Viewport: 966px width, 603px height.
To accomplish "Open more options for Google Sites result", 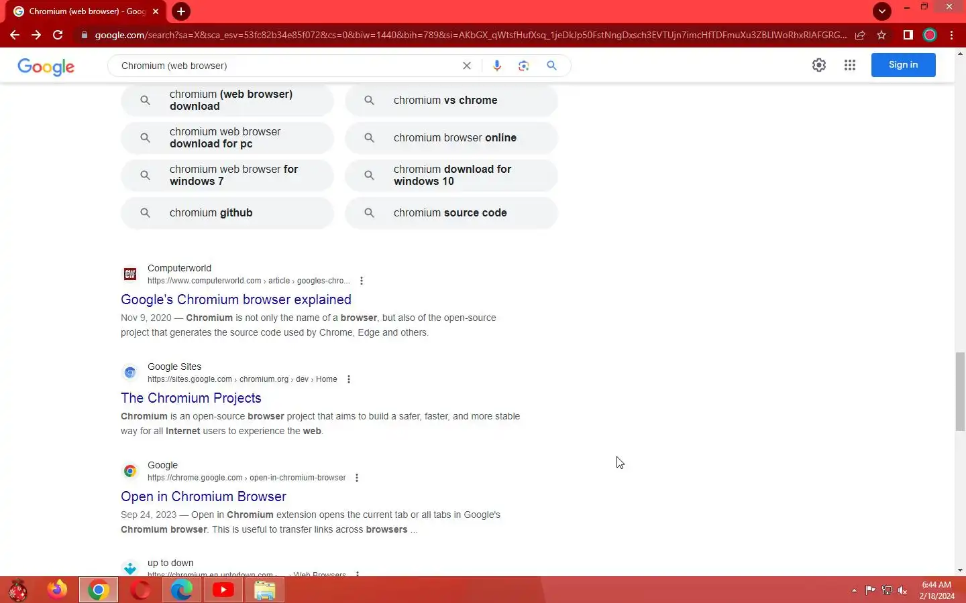I will [x=349, y=379].
